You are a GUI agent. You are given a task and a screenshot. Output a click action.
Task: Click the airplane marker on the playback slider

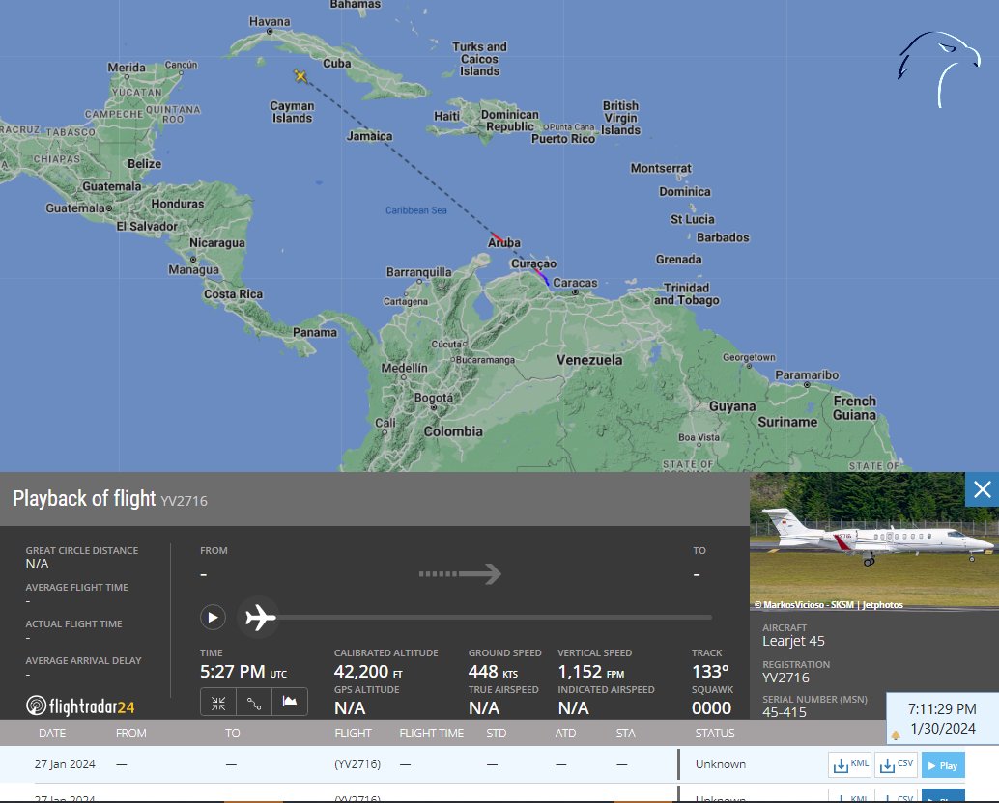pos(259,617)
